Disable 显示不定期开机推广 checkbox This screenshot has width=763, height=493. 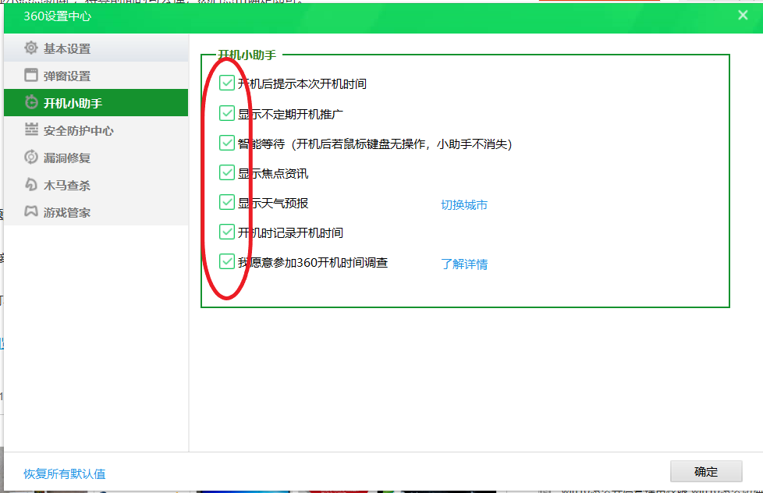pos(227,113)
